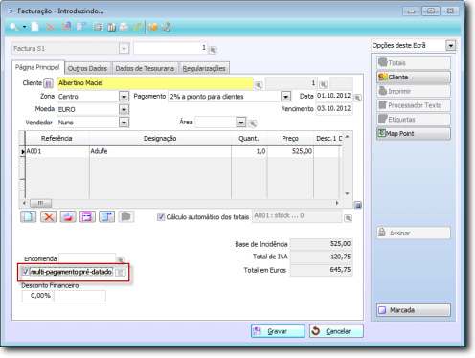Click the Assinar button
Viewport: 475px width, 358px height.
(x=414, y=233)
